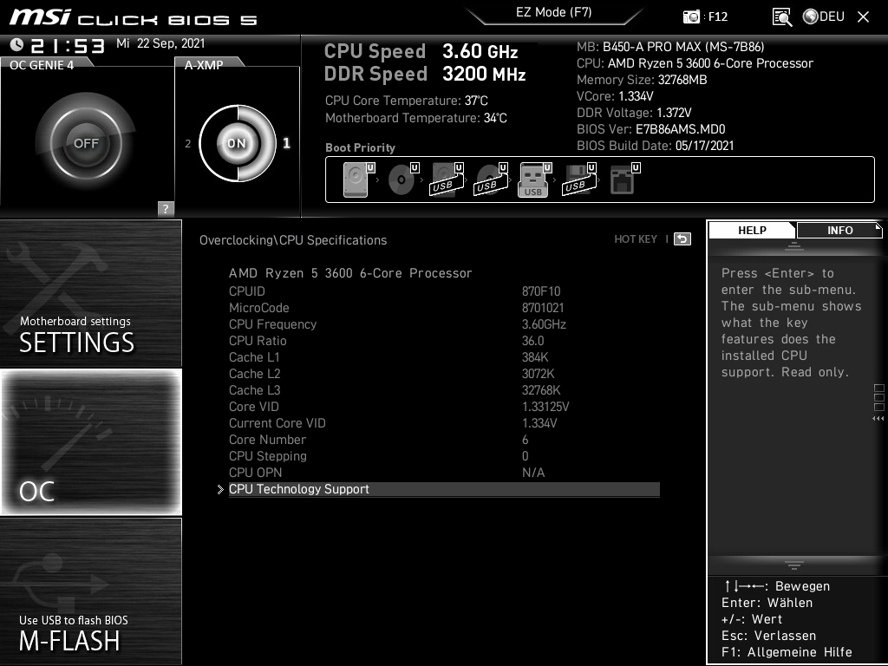Select the HELP tab
Image resolution: width=888 pixels, height=666 pixels.
click(751, 230)
